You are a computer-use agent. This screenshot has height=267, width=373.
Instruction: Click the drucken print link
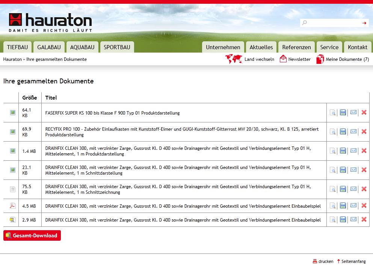point(325,261)
